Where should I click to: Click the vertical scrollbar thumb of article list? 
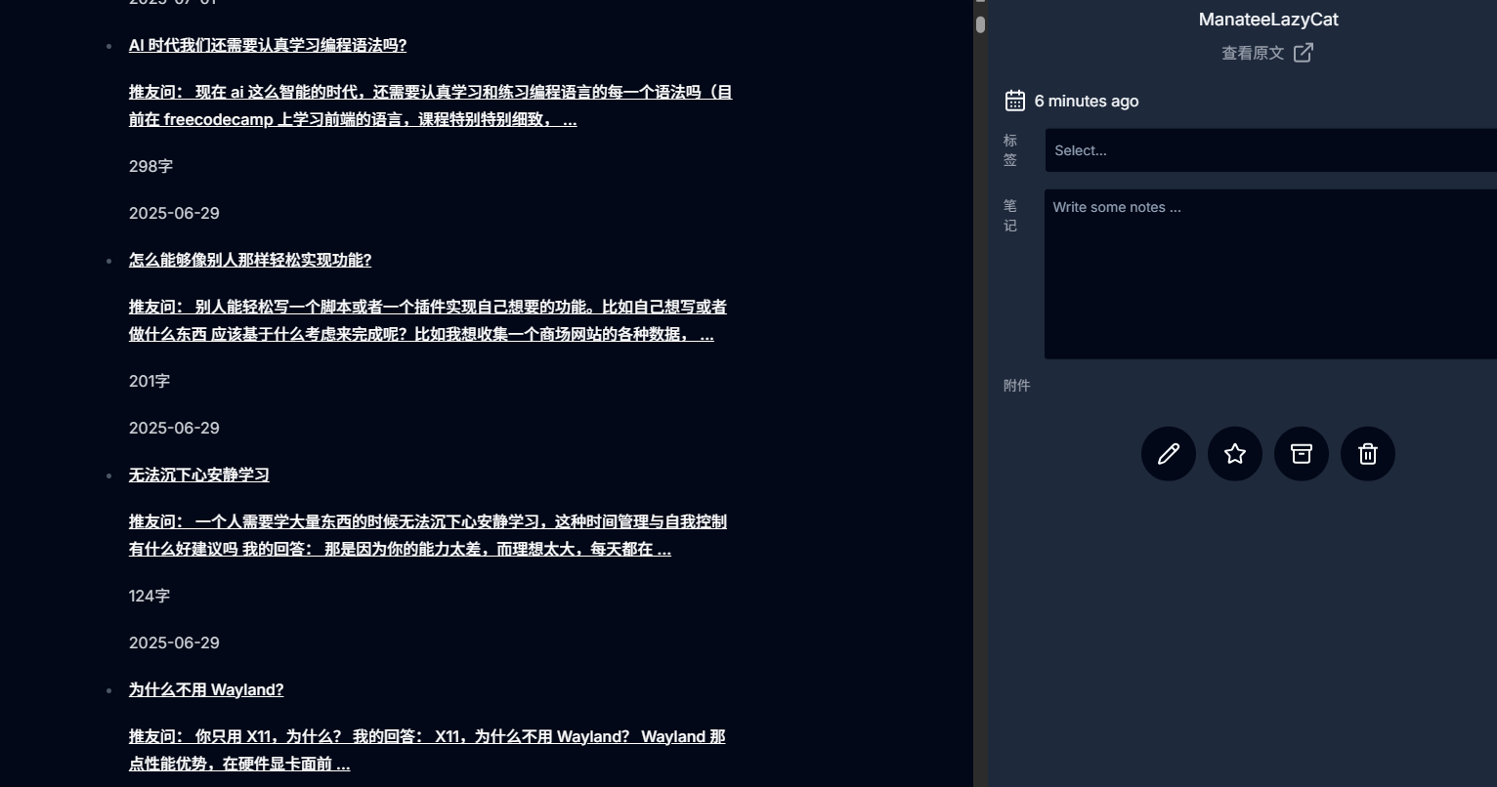[980, 24]
